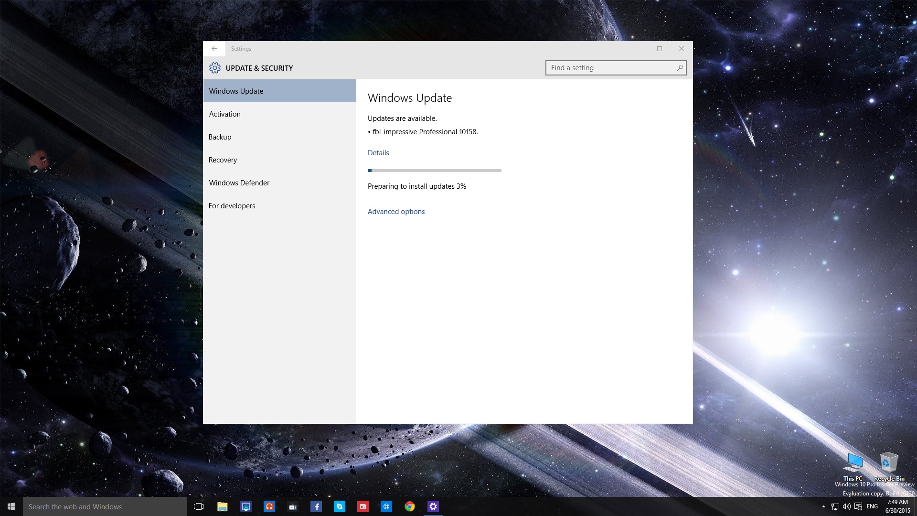This screenshot has height=516, width=917.
Task: Open update Details link
Action: pos(378,153)
